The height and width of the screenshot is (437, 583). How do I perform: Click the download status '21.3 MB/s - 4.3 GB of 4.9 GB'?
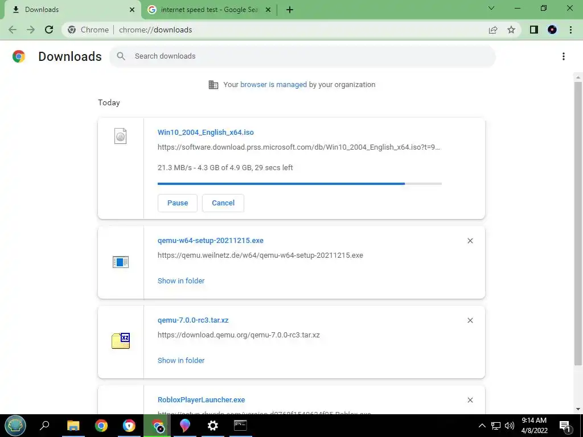(204, 168)
